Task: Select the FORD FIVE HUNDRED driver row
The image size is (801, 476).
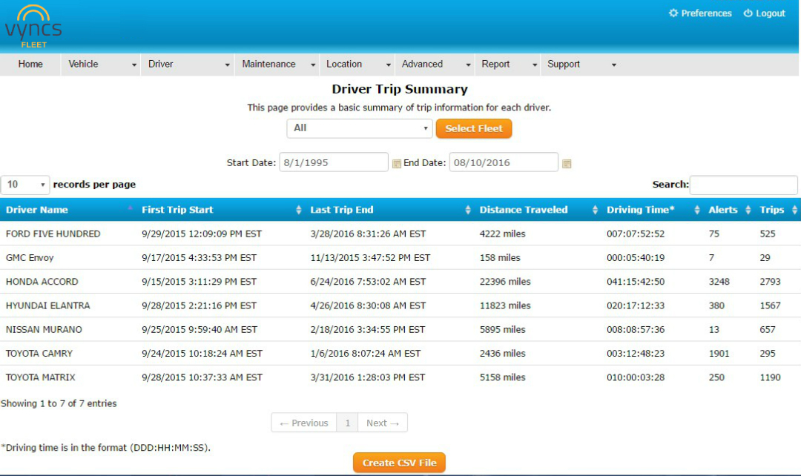Action: click(x=400, y=234)
